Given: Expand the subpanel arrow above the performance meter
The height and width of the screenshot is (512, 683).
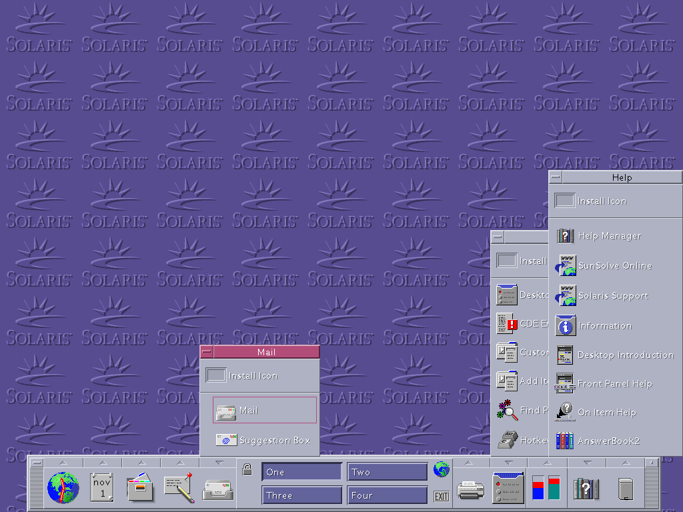Looking at the screenshot, I should 547,463.
